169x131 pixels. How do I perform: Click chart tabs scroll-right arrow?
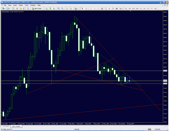[x=167, y=126]
